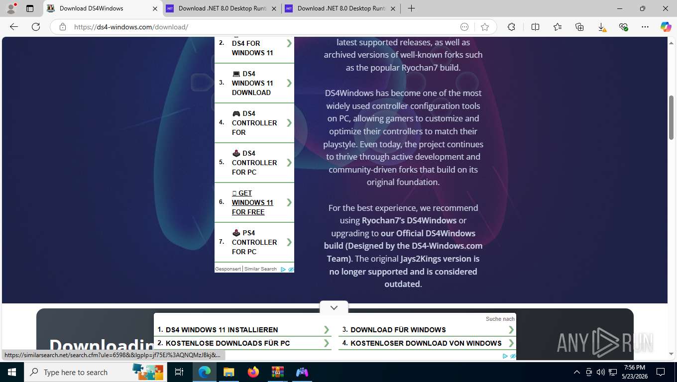Open the Extensions puzzle icon
677x382 pixels.
coord(511,27)
